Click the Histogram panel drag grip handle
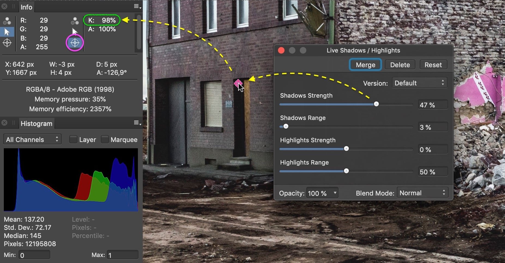Viewport: 505px width, 263px height. [x=13, y=123]
